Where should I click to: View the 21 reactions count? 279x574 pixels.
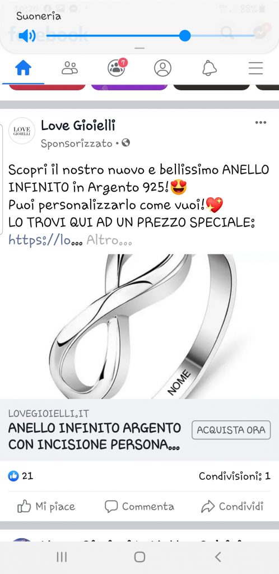click(x=21, y=476)
